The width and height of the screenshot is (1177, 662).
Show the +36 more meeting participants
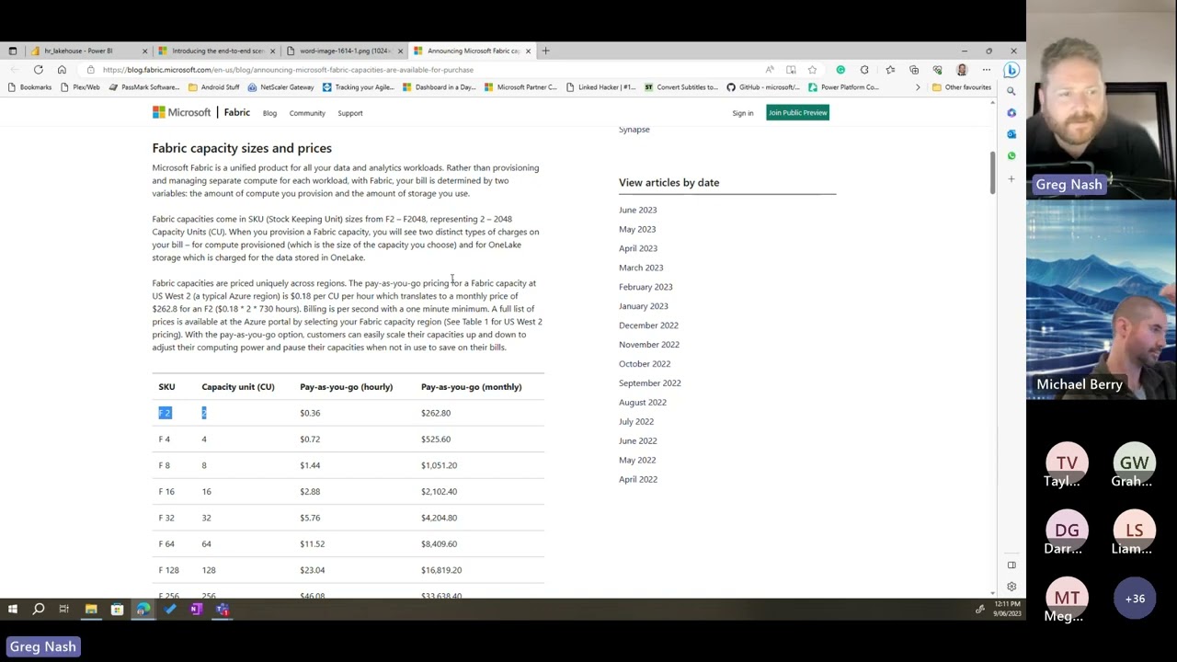tap(1135, 599)
